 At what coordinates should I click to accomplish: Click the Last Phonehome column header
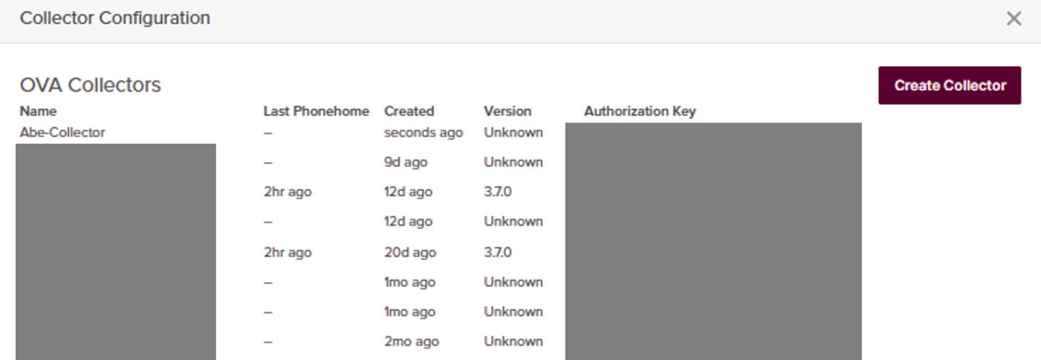(x=316, y=111)
